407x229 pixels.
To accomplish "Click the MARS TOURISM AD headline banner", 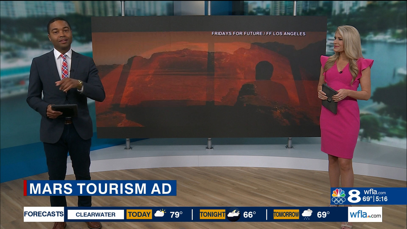I will coord(100,188).
